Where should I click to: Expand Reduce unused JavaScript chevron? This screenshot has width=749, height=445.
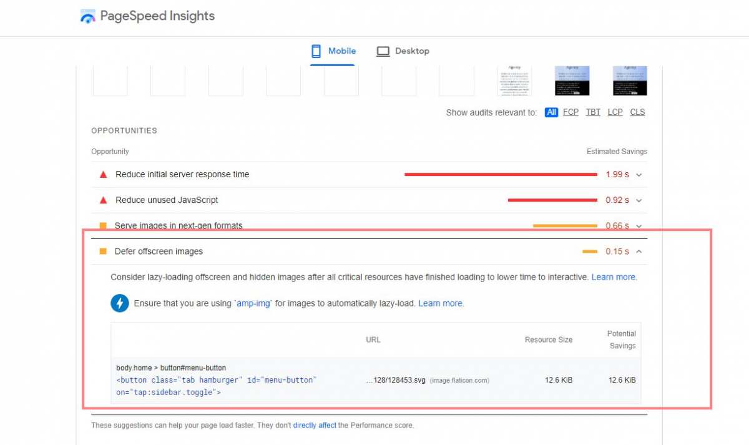pyautogui.click(x=639, y=200)
